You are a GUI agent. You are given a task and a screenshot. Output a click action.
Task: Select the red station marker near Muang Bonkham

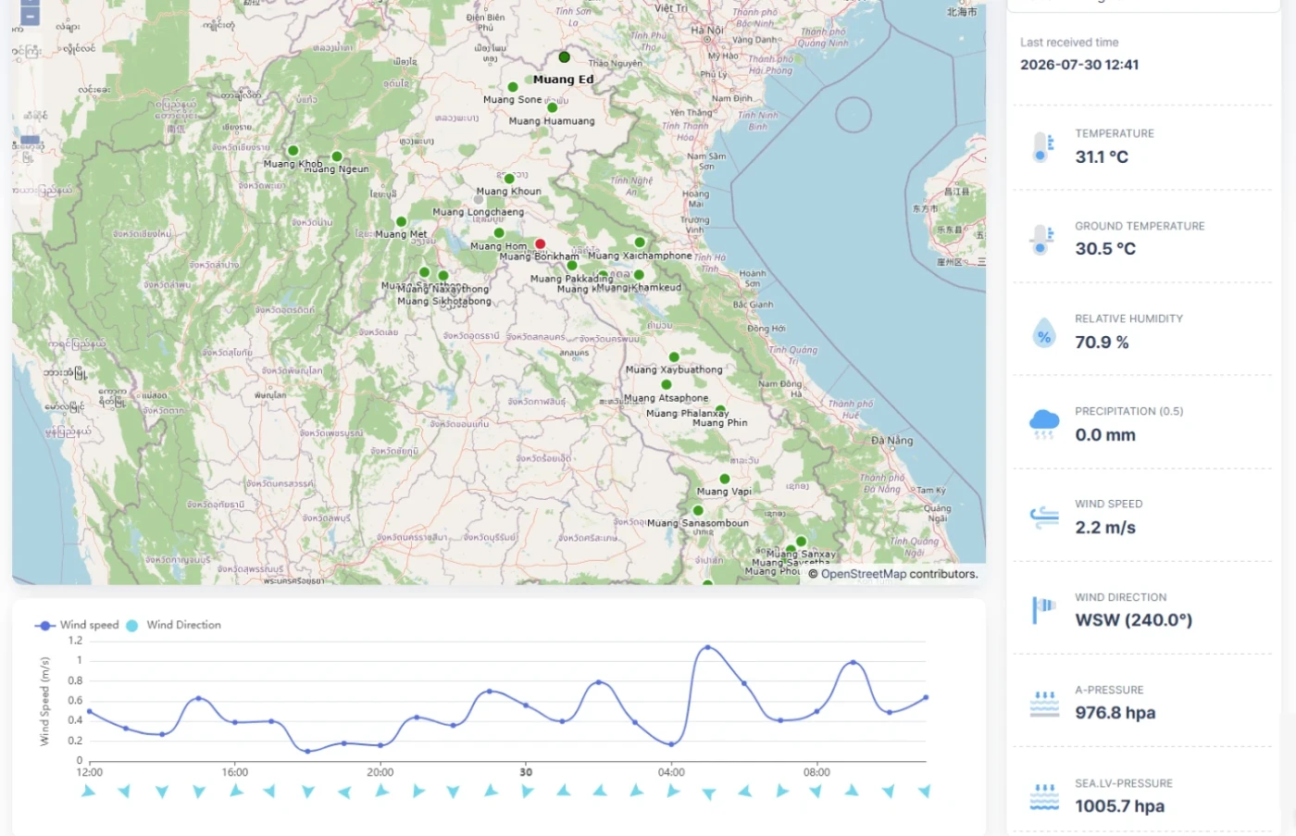pos(540,244)
